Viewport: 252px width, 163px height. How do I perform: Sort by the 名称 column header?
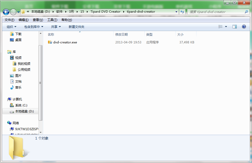(51, 35)
